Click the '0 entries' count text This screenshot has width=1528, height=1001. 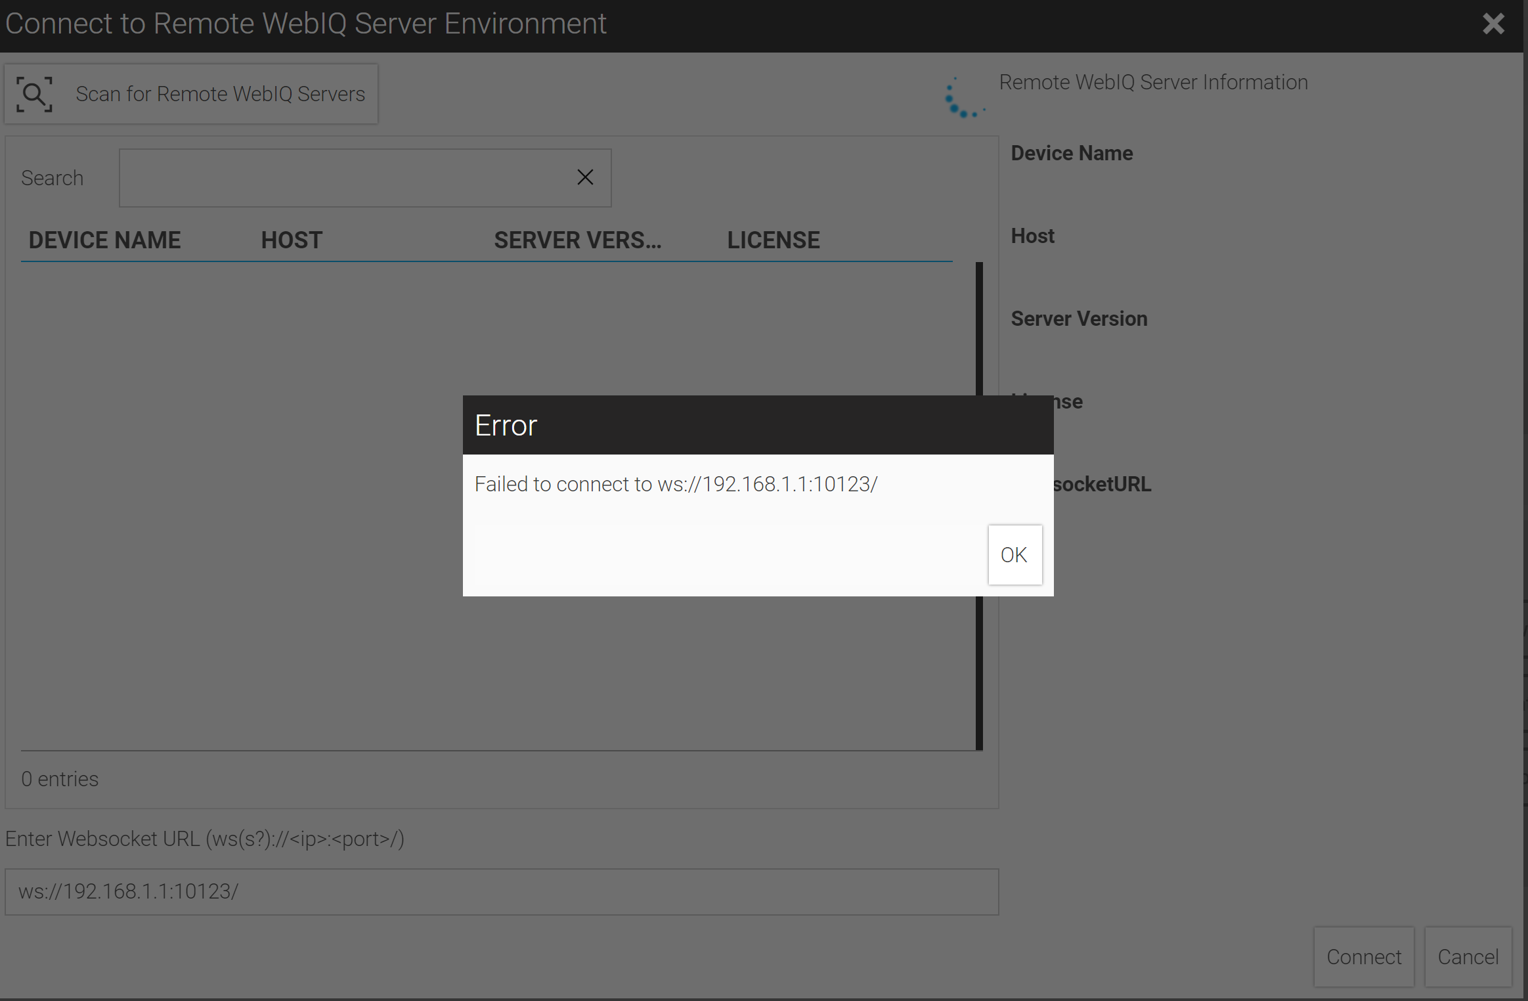click(60, 779)
